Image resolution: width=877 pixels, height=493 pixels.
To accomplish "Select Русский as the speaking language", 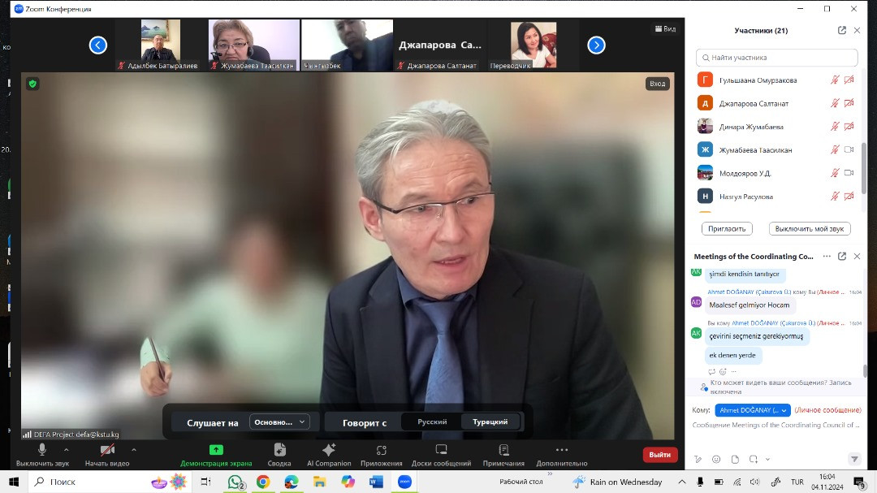I will point(432,422).
